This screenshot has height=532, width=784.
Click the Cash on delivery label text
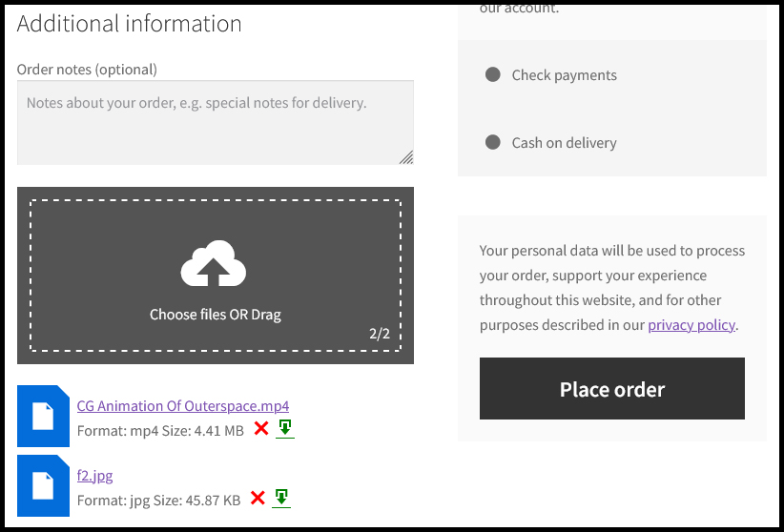[564, 143]
